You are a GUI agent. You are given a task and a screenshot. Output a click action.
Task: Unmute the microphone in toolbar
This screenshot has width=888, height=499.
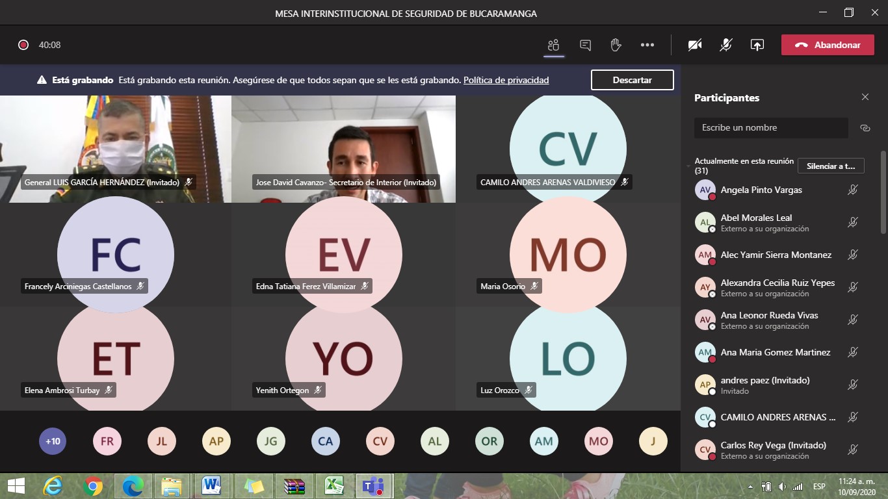726,45
